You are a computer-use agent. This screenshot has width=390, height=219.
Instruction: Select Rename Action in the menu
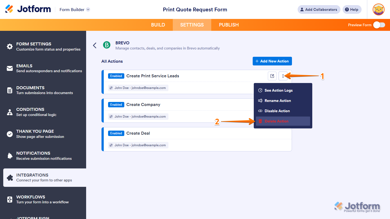pos(278,101)
